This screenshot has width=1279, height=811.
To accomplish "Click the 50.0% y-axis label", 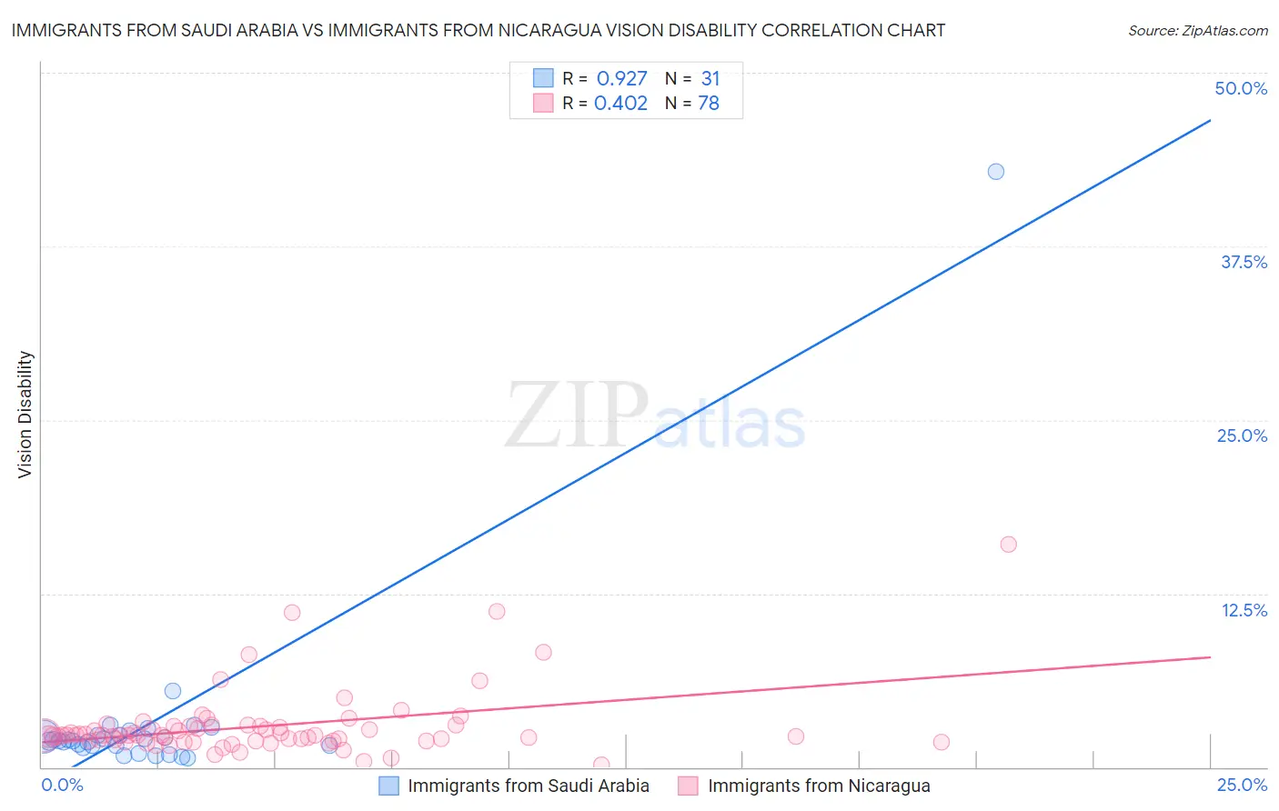I will (1241, 88).
